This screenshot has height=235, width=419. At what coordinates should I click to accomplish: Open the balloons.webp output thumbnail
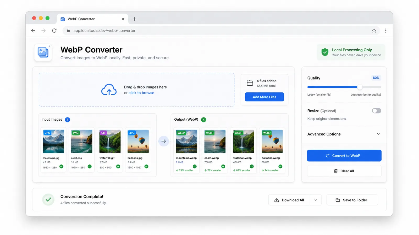[x=272, y=141]
